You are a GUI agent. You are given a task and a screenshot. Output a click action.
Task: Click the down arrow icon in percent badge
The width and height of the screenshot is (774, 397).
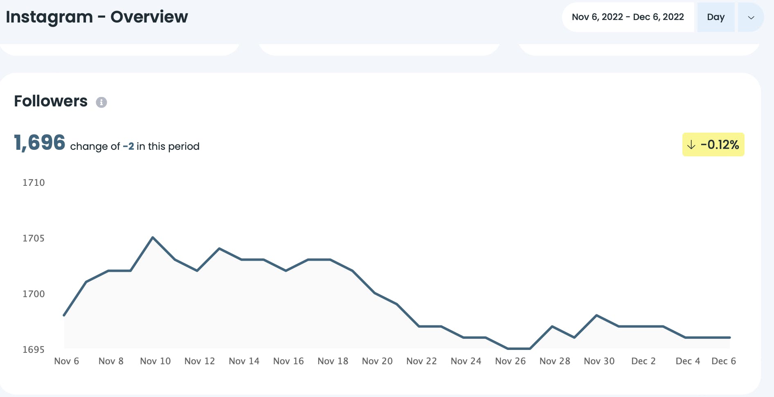pyautogui.click(x=691, y=145)
